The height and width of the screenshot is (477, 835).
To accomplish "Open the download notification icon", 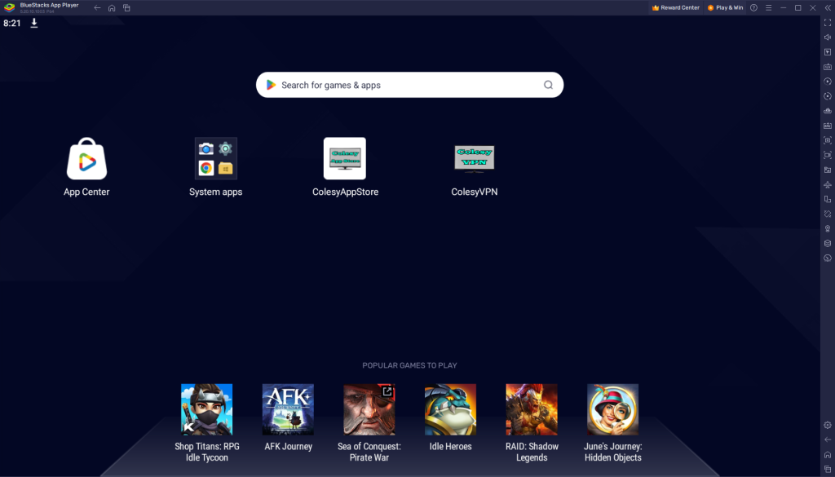I will pos(34,23).
